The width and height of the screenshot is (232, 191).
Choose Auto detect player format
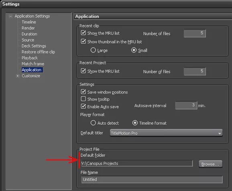93,123
